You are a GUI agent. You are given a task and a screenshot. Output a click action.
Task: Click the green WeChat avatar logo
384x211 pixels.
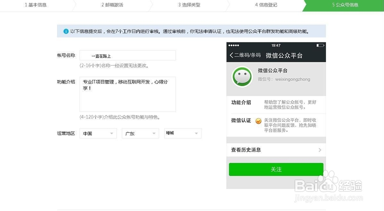pos(242,77)
